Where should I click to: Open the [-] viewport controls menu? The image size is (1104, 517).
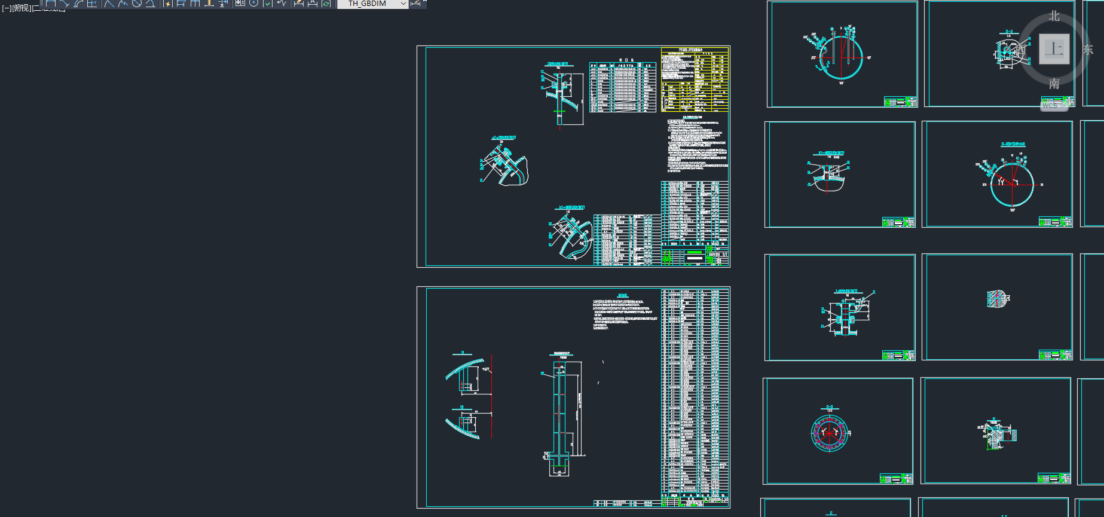(x=7, y=8)
